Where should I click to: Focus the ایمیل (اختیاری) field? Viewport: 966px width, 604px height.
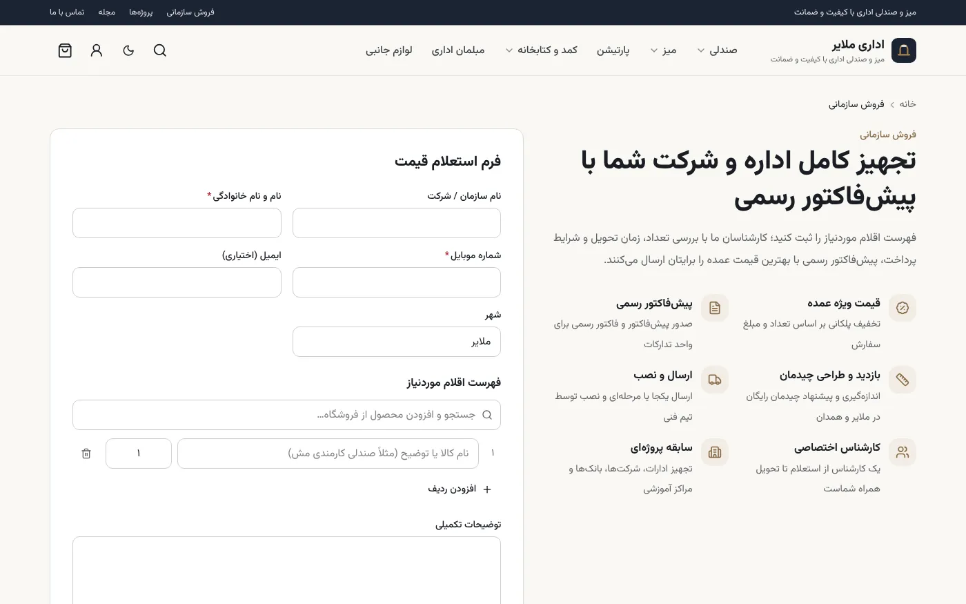[177, 282]
